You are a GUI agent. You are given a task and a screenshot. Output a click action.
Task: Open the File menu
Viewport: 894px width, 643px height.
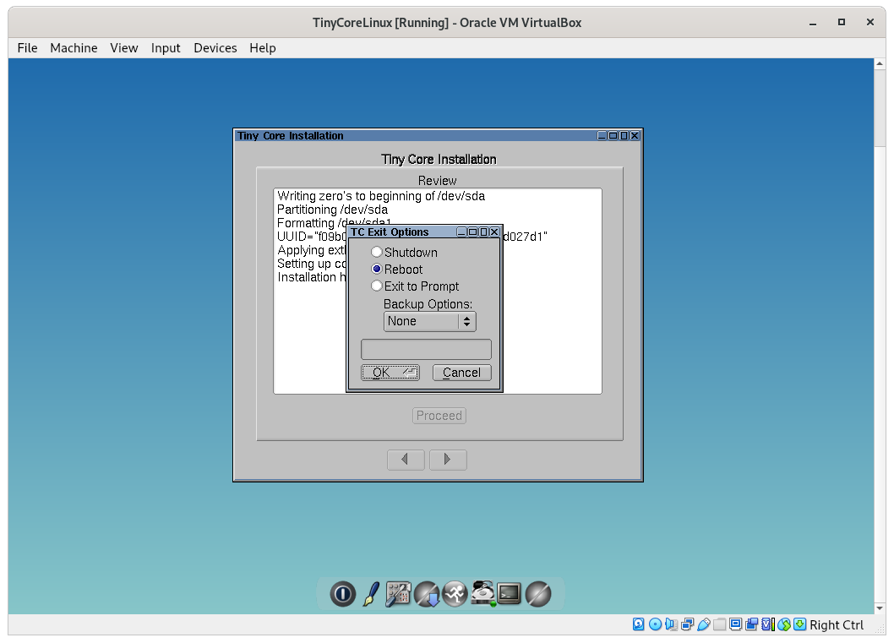pyautogui.click(x=27, y=48)
